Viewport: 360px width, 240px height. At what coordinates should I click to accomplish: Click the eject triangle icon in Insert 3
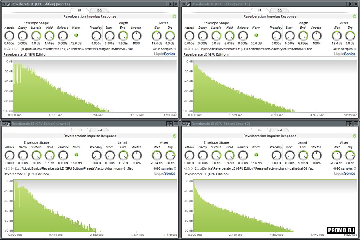8,169
